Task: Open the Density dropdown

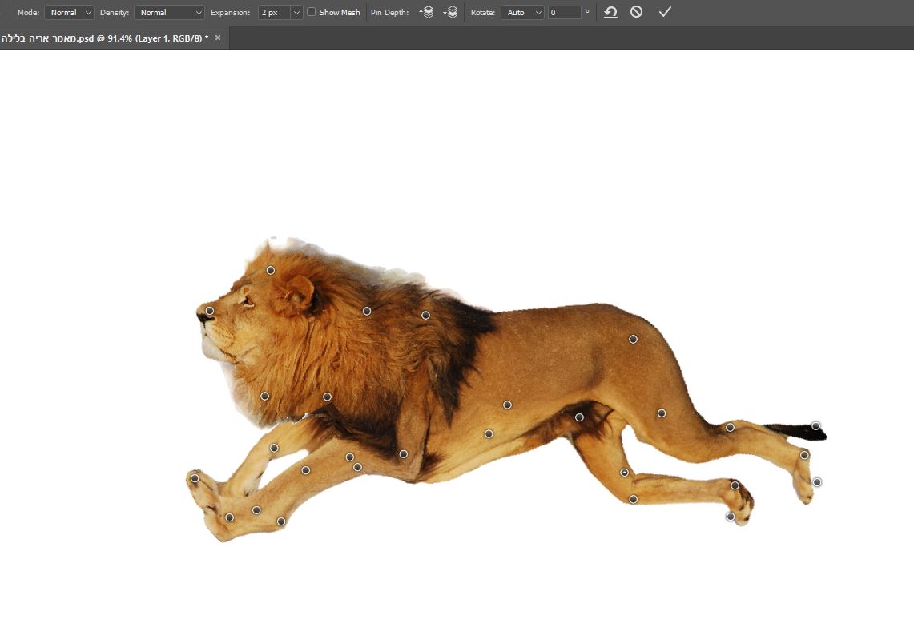Action: click(x=169, y=13)
